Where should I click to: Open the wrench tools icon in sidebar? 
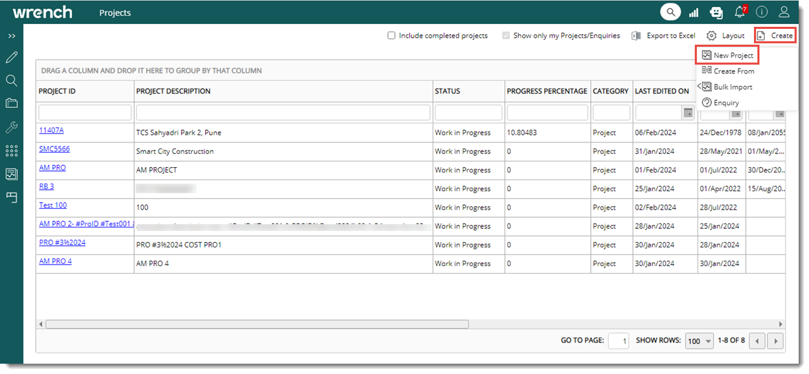[x=11, y=127]
